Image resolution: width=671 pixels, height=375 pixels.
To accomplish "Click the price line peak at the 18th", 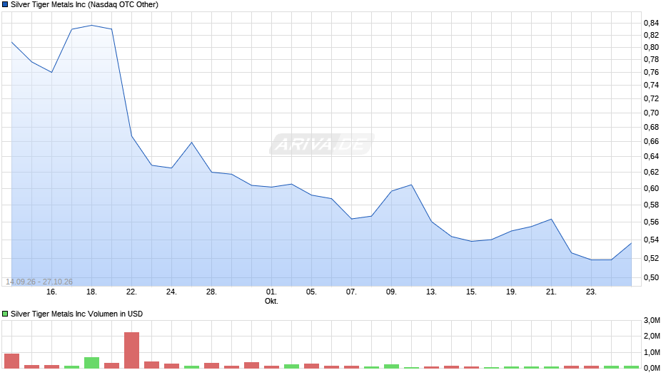I will [91, 25].
